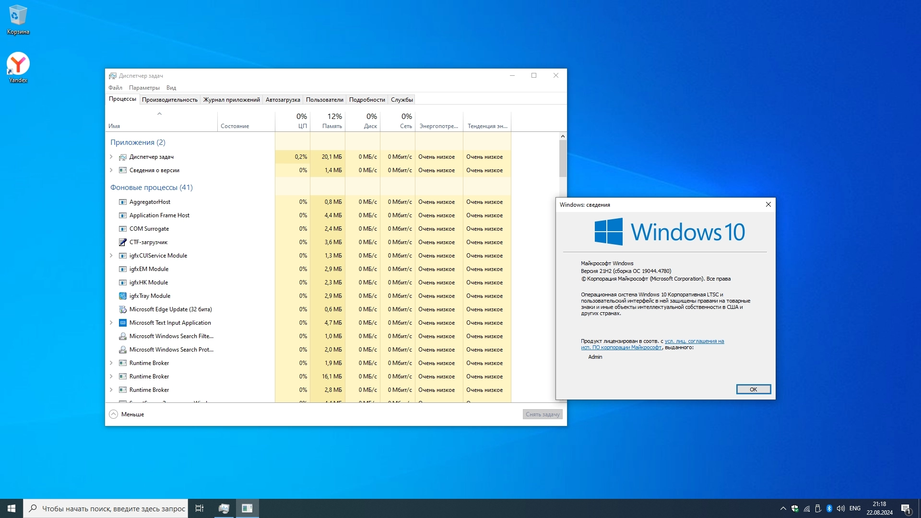Click the Microsoft Edge Update process icon
Viewport: 921px width, 518px height.
(x=123, y=309)
